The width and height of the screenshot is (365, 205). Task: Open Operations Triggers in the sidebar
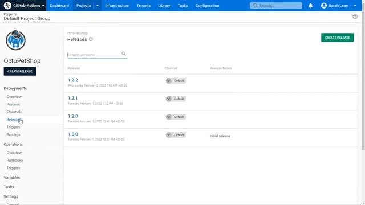pyautogui.click(x=13, y=168)
